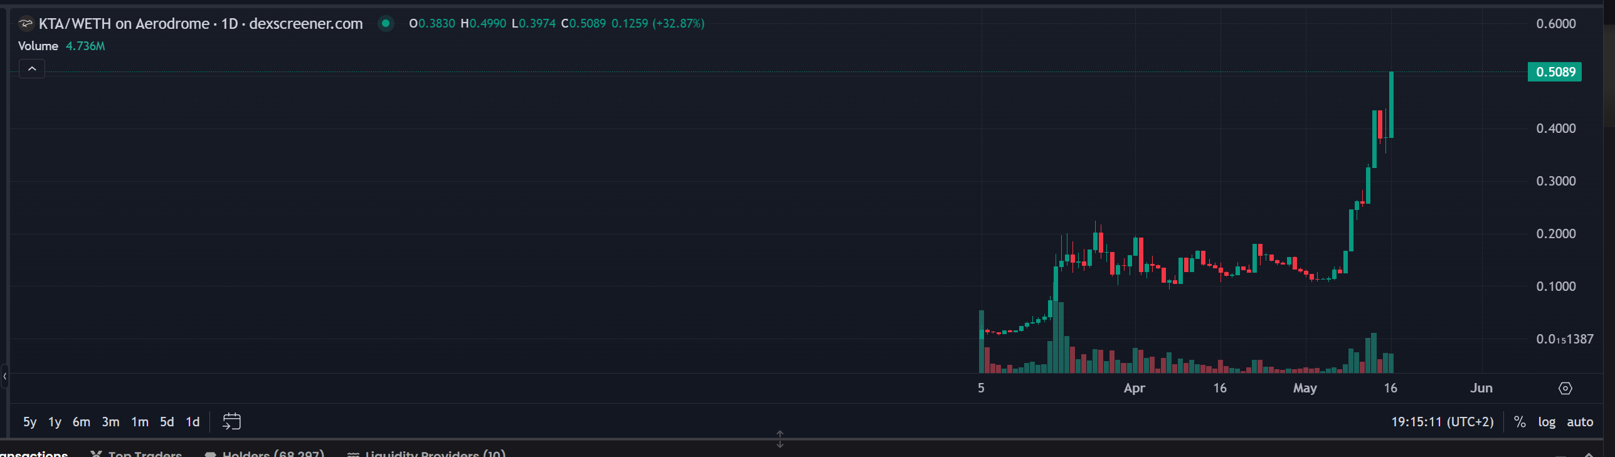Click the low value L0.3974
This screenshot has width=1615, height=457.
click(x=534, y=24)
